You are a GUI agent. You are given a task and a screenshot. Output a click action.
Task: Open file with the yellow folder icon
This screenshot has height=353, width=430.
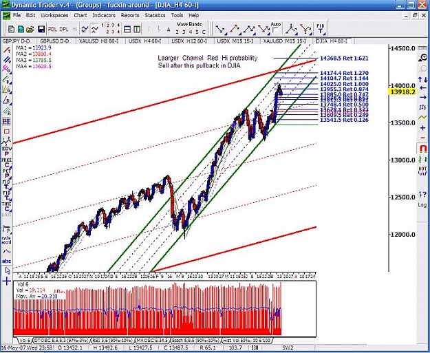[x=30, y=29]
